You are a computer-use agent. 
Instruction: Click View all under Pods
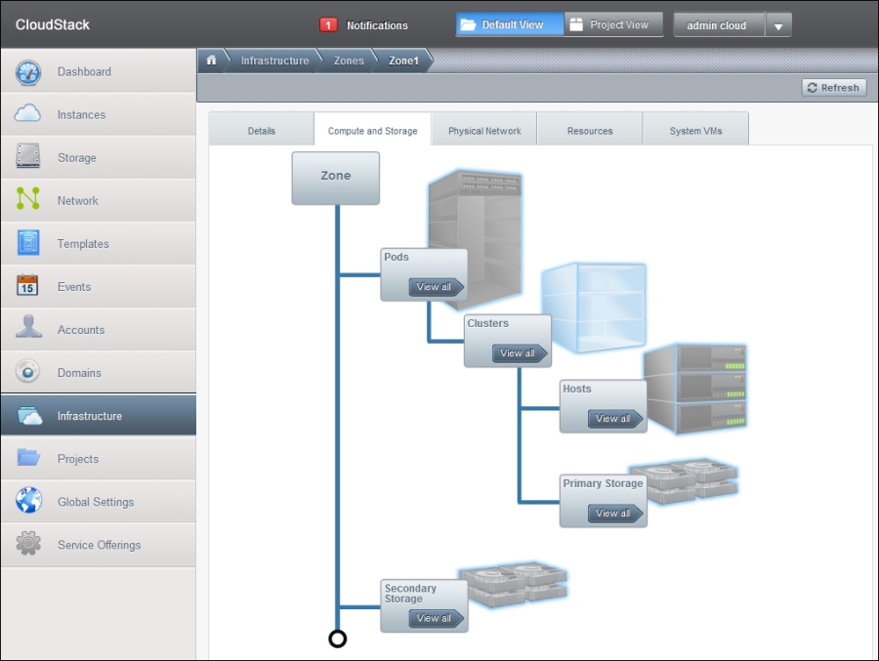(435, 287)
